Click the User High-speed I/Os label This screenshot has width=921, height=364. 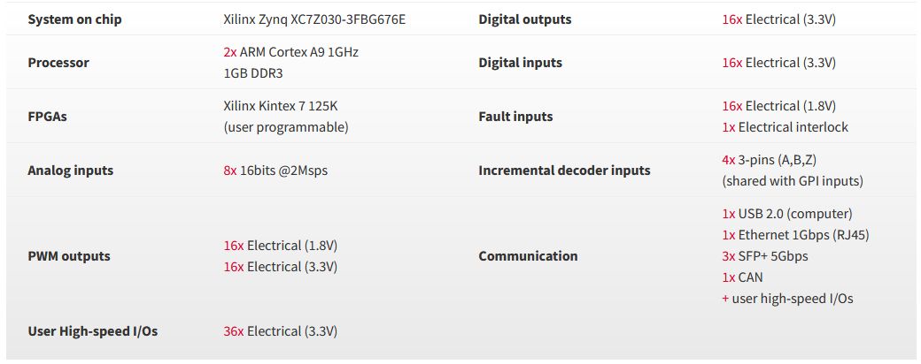93,331
